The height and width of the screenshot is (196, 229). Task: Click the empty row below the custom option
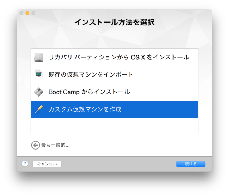tap(114, 126)
